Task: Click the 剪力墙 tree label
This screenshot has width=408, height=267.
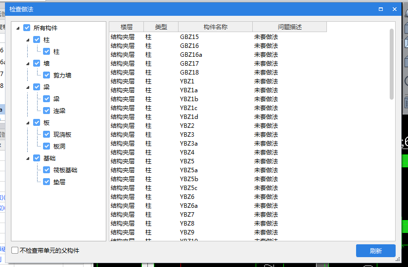Action: [x=62, y=76]
